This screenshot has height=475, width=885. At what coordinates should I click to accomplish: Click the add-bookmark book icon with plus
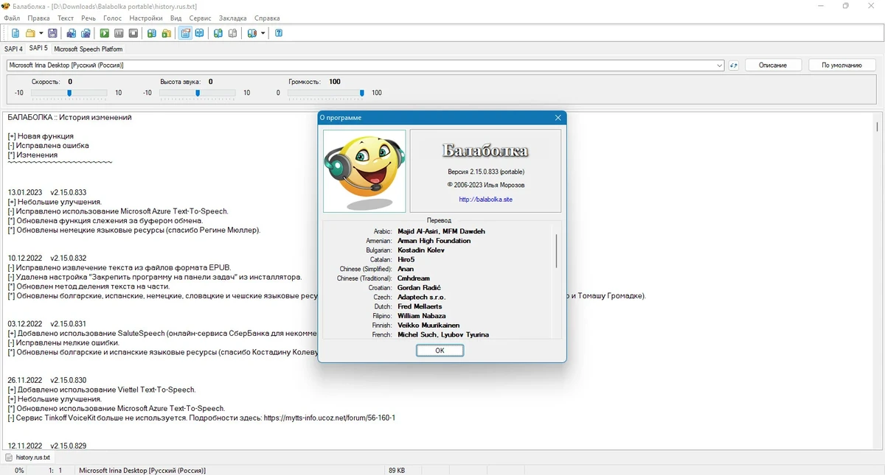tap(218, 33)
